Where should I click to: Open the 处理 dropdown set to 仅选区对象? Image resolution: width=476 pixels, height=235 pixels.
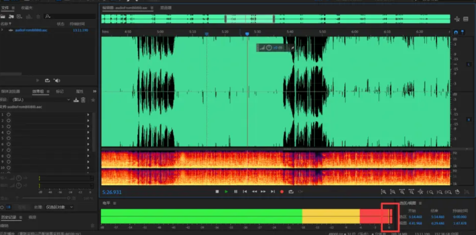[x=59, y=207]
